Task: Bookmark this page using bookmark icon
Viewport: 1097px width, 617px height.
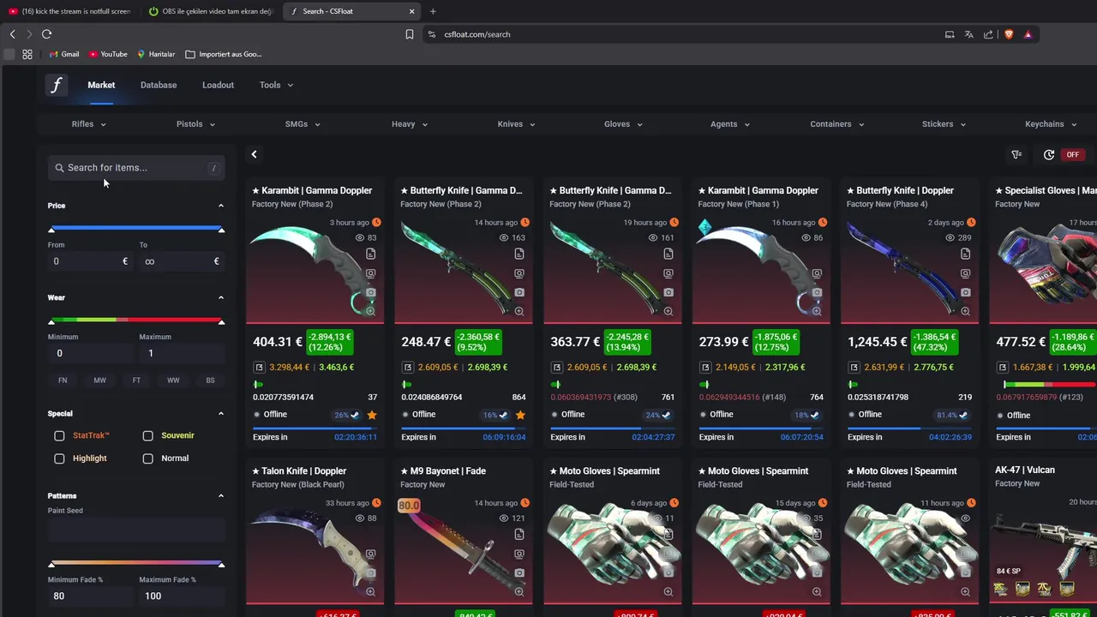Action: [410, 34]
